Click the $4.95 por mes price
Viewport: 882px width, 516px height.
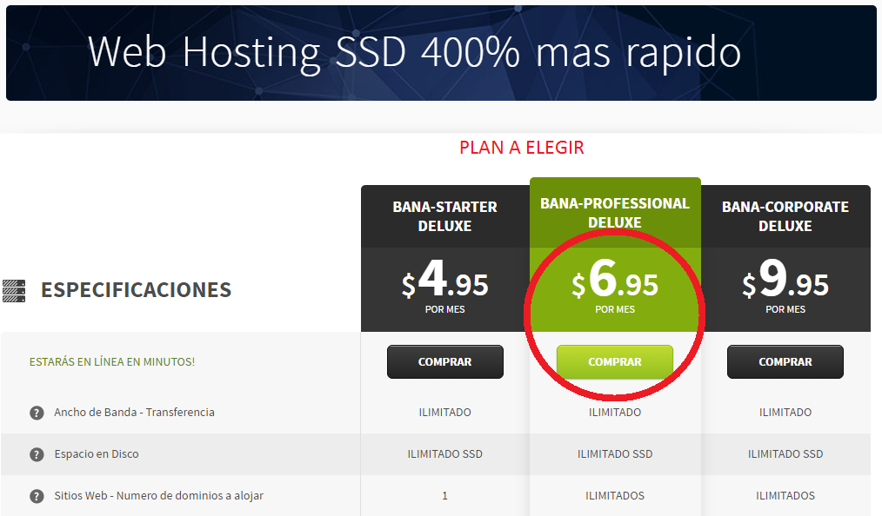coord(445,286)
